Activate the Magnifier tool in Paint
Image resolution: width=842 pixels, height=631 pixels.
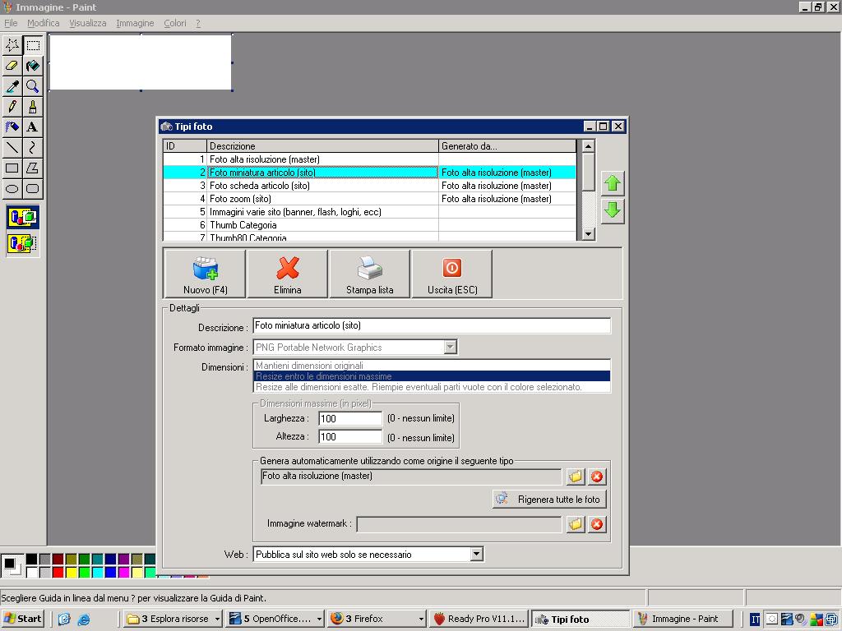pos(33,86)
